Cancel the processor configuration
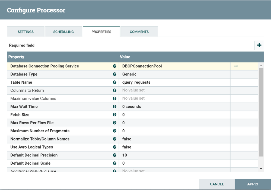The height and width of the screenshot is (190, 271). pos(217,184)
